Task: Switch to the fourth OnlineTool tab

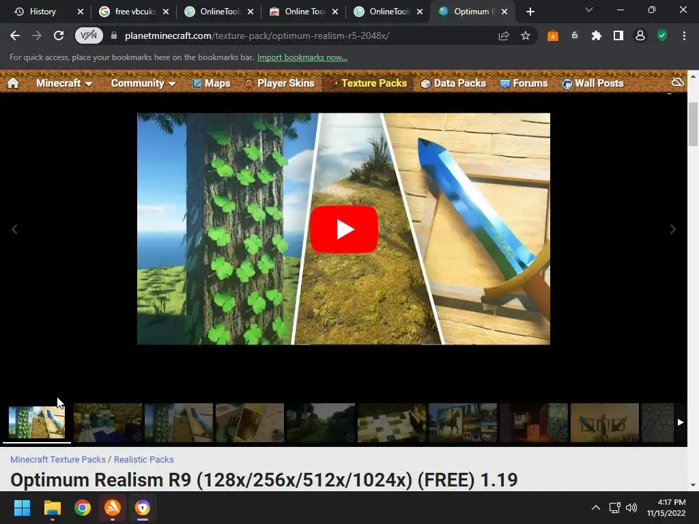Action: click(388, 12)
